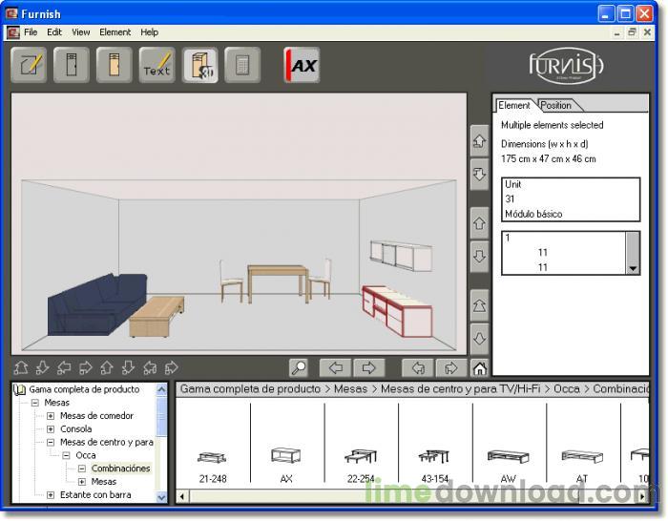Expand the Mesas de comedor node
Screen dimensions: 668x521
click(x=51, y=416)
